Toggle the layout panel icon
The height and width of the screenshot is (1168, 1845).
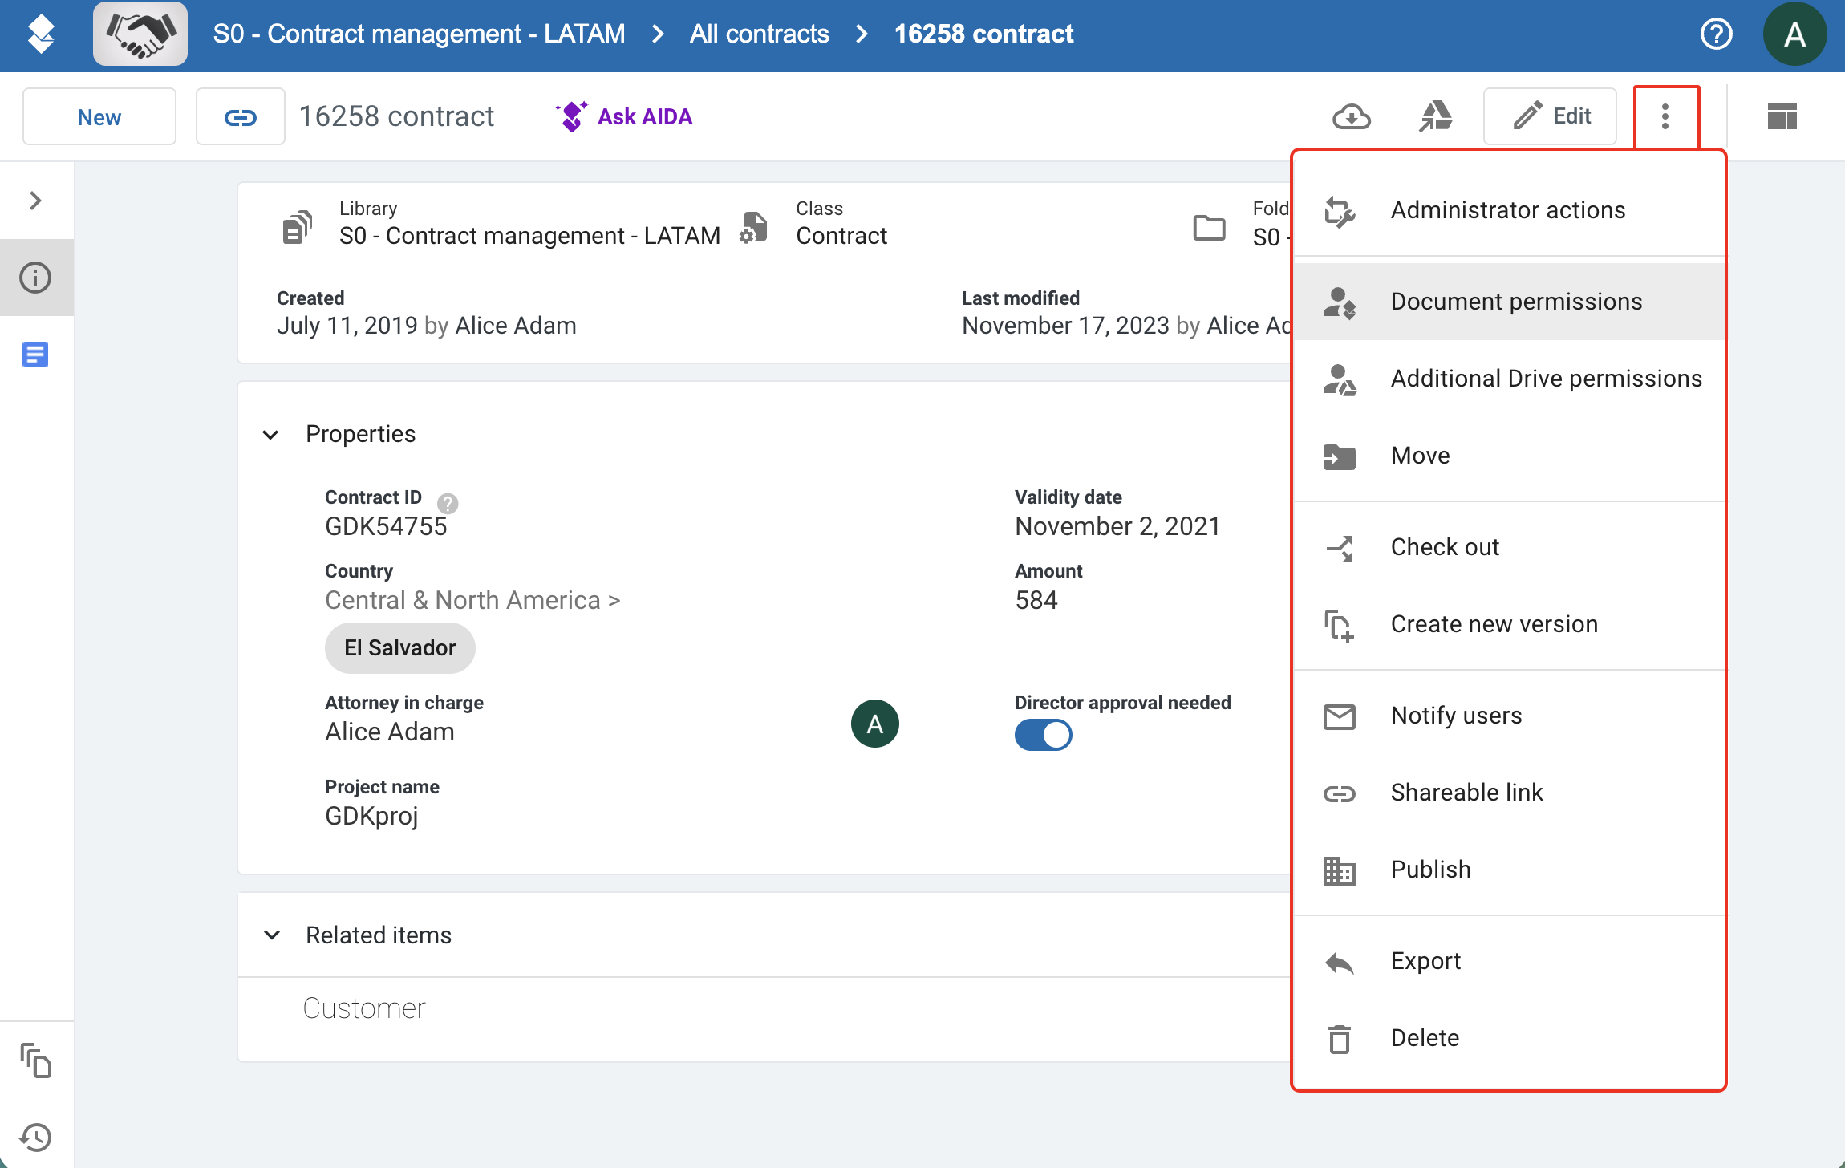coord(1782,117)
